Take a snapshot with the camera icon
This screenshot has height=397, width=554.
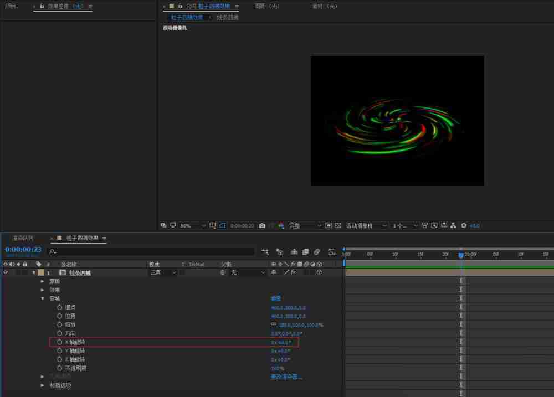tap(262, 226)
